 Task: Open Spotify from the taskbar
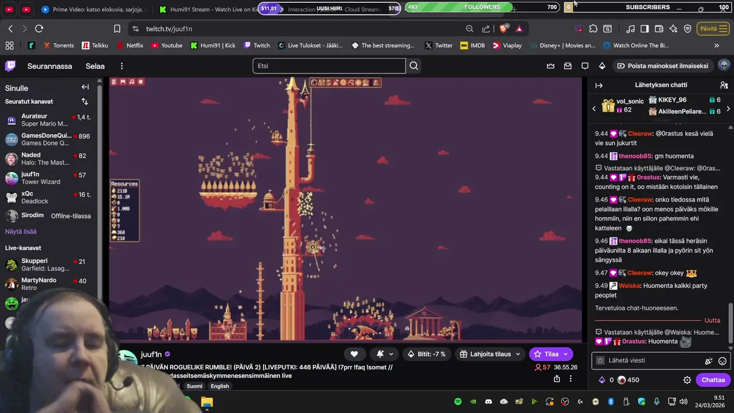pyautogui.click(x=458, y=402)
